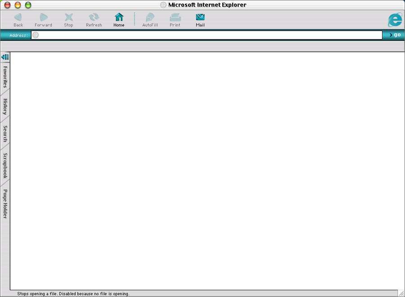Click the title bar document icon
405x297 pixels.
point(163,5)
